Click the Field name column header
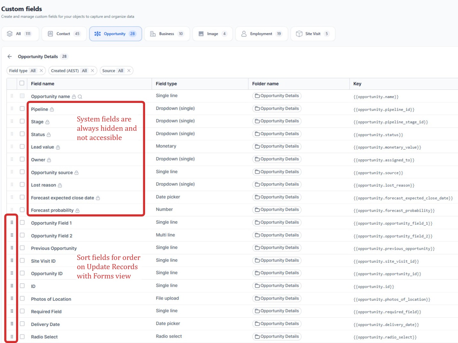Viewport: 458px width, 343px height. [x=43, y=84]
